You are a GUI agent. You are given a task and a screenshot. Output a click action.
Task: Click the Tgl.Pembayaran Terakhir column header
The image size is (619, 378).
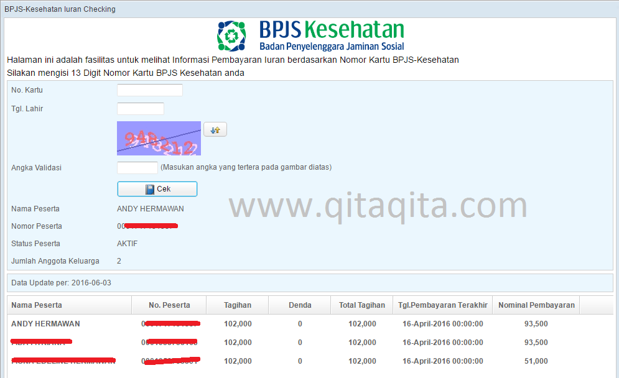(x=442, y=305)
